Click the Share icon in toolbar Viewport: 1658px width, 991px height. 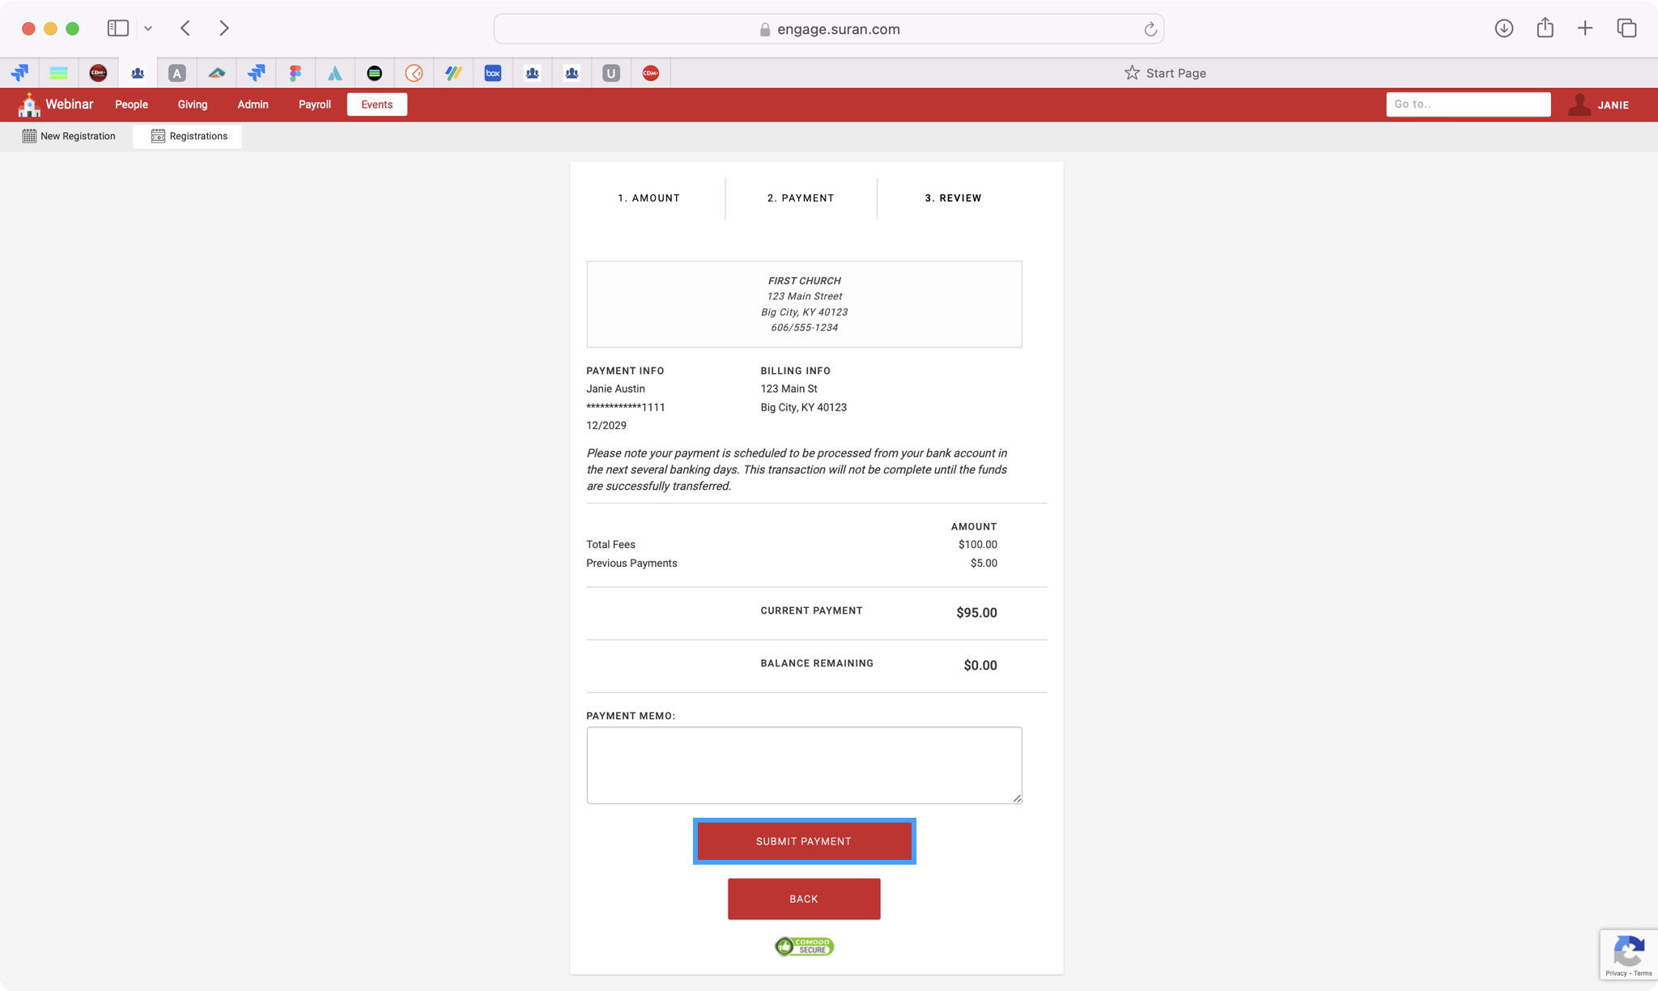(1545, 28)
